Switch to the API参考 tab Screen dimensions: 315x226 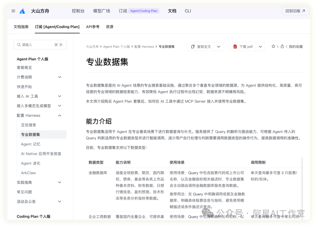pos(93,27)
